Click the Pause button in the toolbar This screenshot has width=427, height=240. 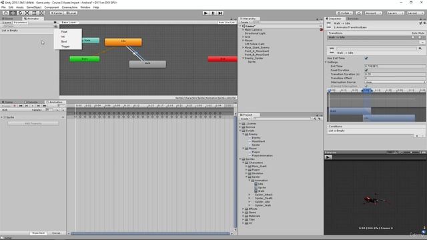[x=213, y=13]
